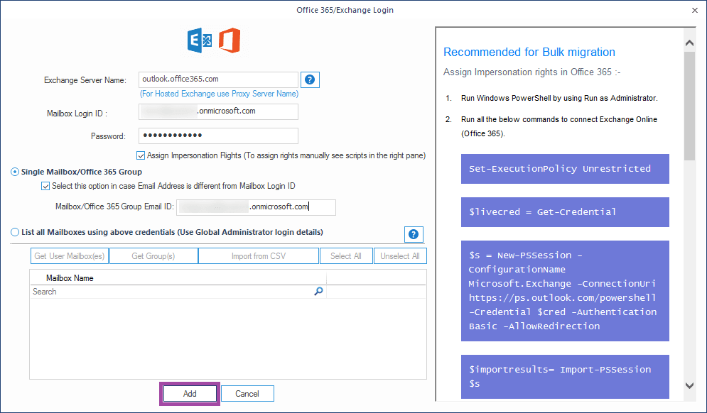707x413 pixels.
Task: Click the Cancel button
Action: point(247,394)
